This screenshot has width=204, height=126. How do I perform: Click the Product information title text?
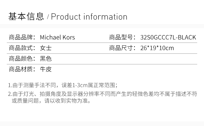pyautogui.click(x=89, y=17)
